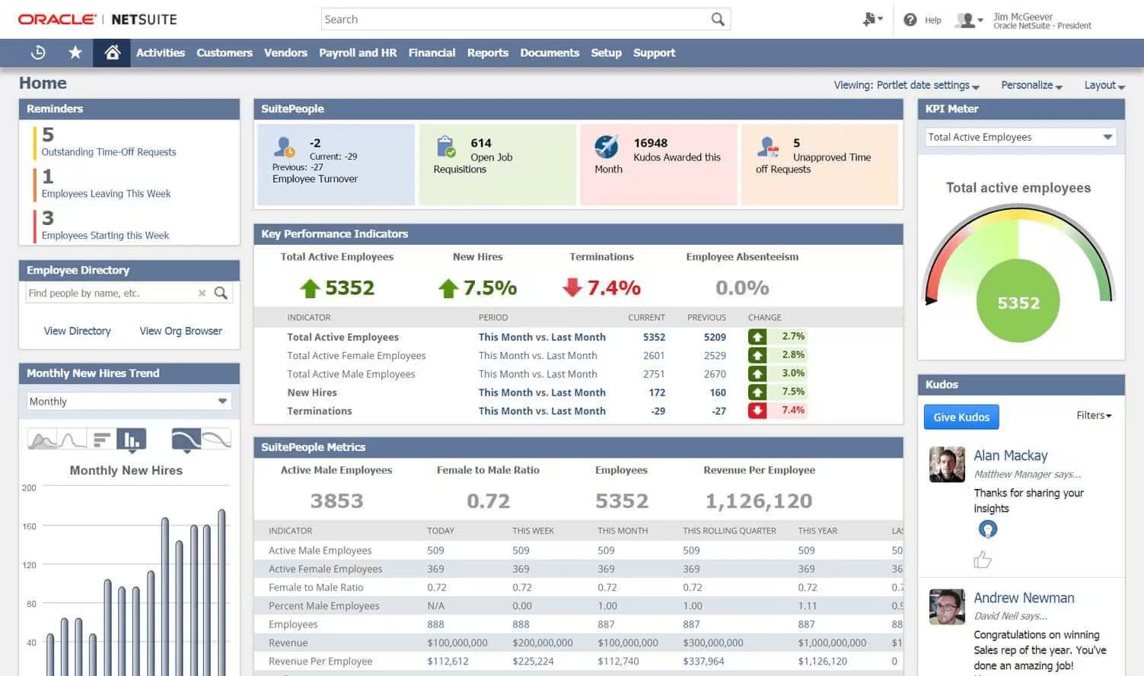Viewport: 1144px width, 676px height.
Task: Open the search by clicking the magnifying glass icon
Action: (716, 19)
